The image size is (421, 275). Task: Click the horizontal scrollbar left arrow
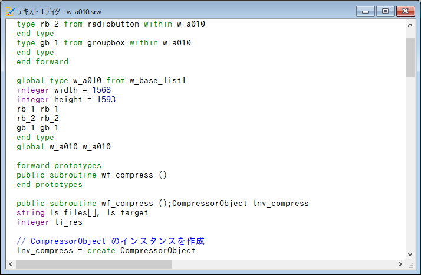click(x=10, y=264)
